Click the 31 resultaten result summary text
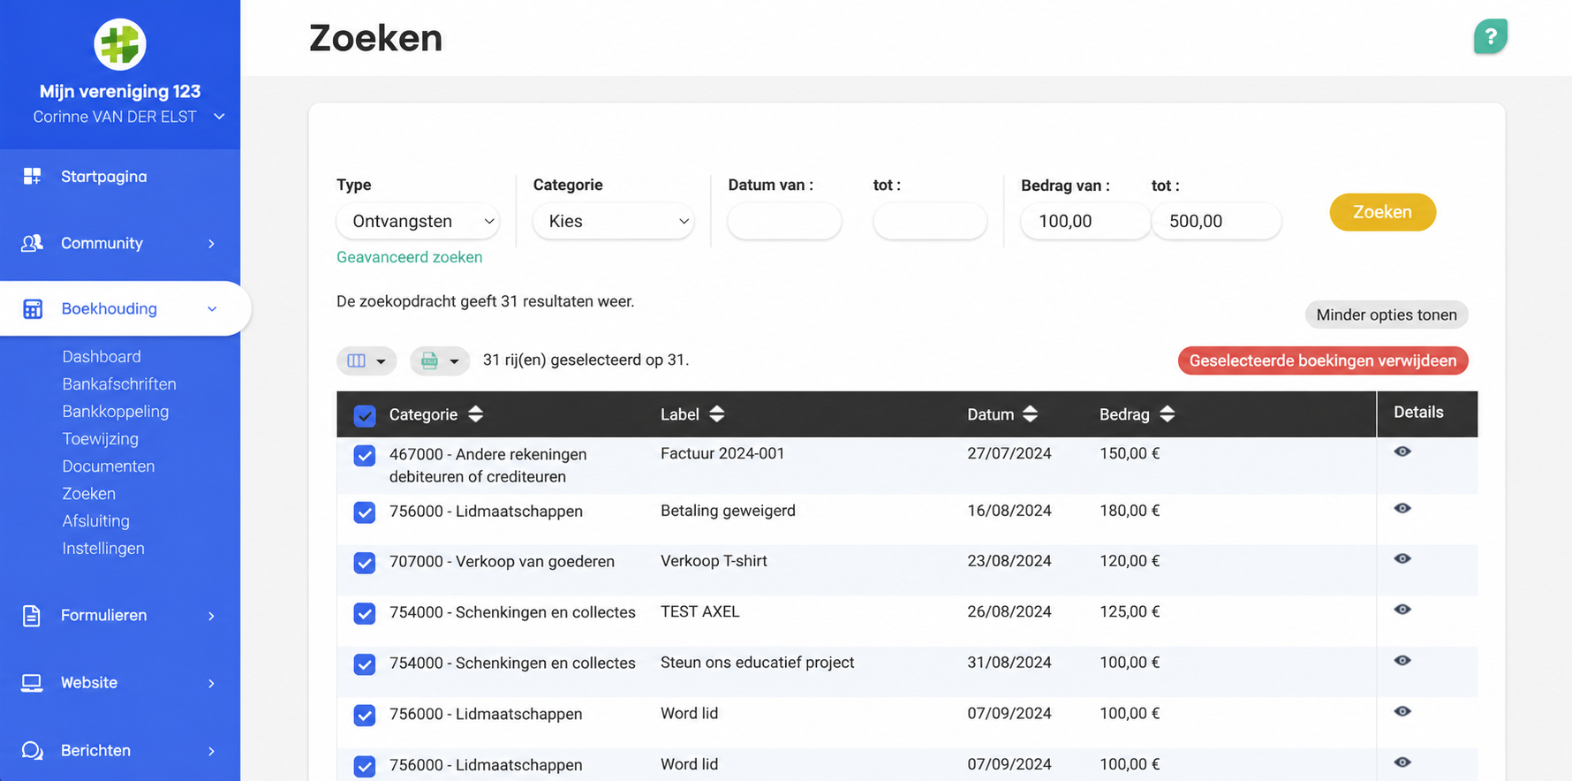Viewport: 1572px width, 781px height. point(486,301)
